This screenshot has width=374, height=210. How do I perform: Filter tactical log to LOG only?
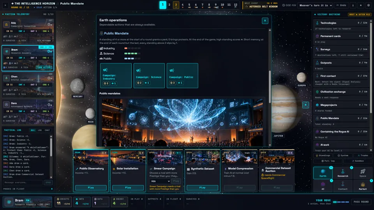point(40,130)
